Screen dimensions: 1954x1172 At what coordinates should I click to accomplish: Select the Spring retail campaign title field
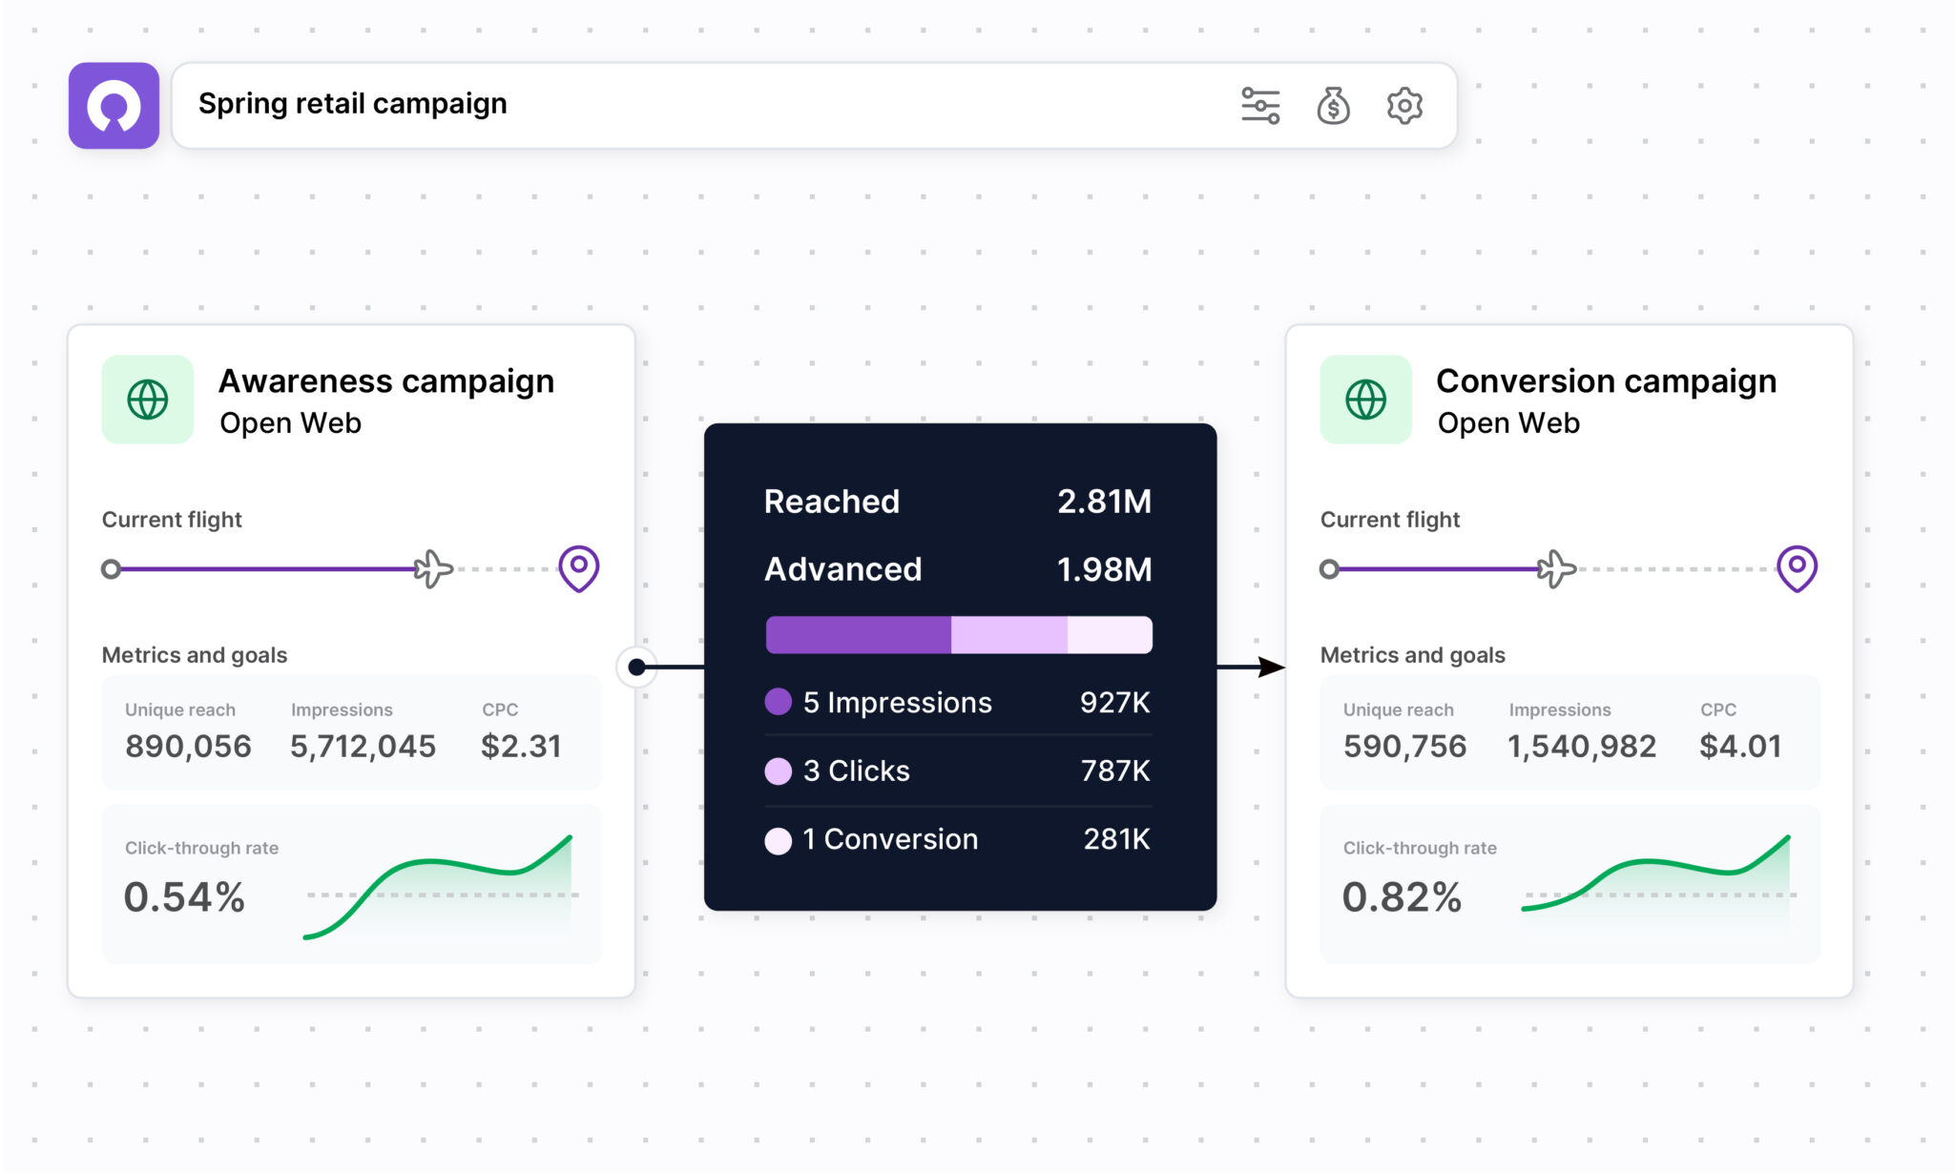tap(815, 105)
